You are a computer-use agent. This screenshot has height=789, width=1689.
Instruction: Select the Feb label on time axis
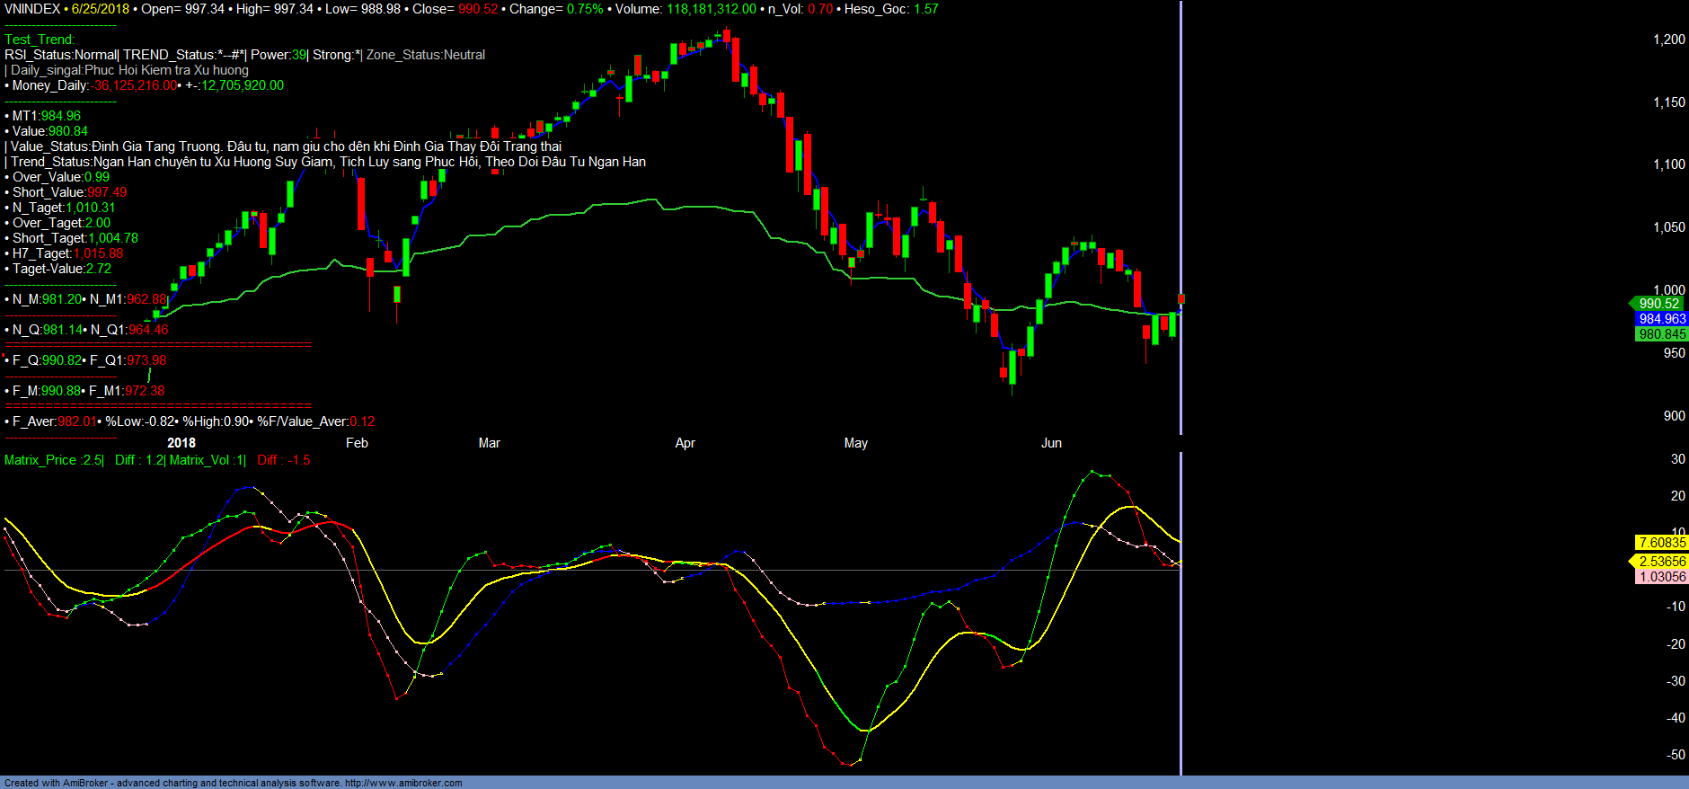coord(357,443)
